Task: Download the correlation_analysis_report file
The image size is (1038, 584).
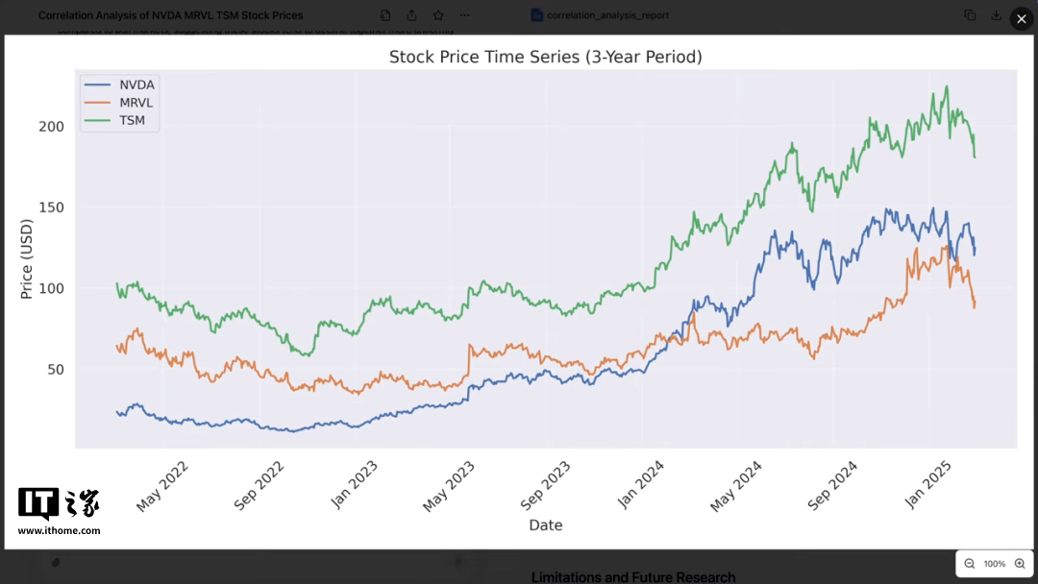Action: pyautogui.click(x=997, y=15)
